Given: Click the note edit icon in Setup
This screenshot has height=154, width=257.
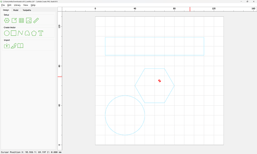Looking at the screenshot, I should [14, 20].
